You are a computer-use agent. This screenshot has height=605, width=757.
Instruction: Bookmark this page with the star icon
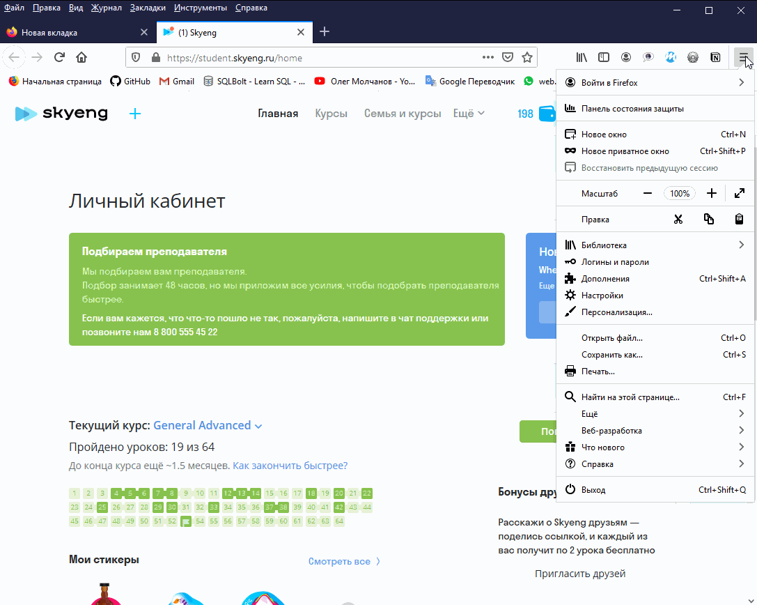coord(527,58)
